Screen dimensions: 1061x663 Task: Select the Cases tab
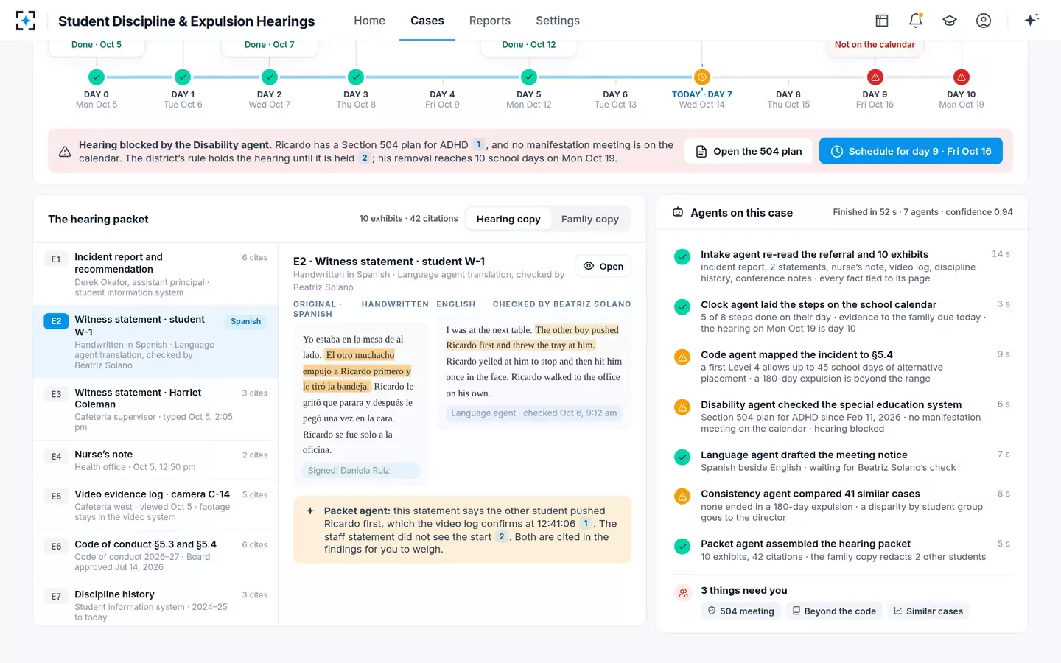coord(427,21)
